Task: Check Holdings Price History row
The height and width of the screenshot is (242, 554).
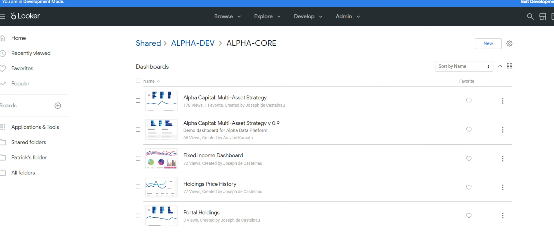Action: pos(138,187)
